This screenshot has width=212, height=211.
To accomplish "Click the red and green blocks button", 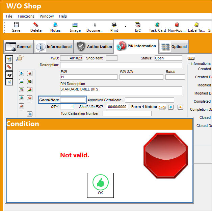I will (x=30, y=89).
